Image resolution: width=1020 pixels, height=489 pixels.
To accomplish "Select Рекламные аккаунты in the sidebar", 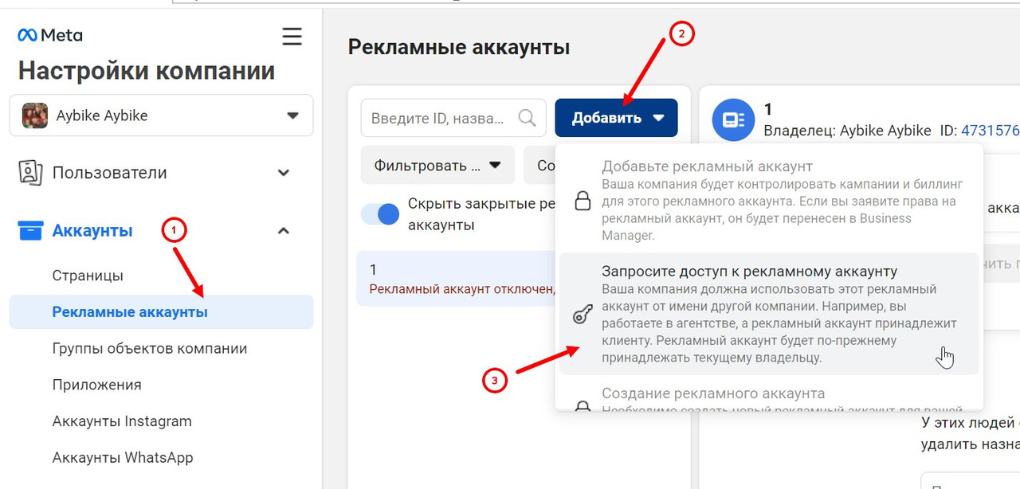I will pos(162,312).
